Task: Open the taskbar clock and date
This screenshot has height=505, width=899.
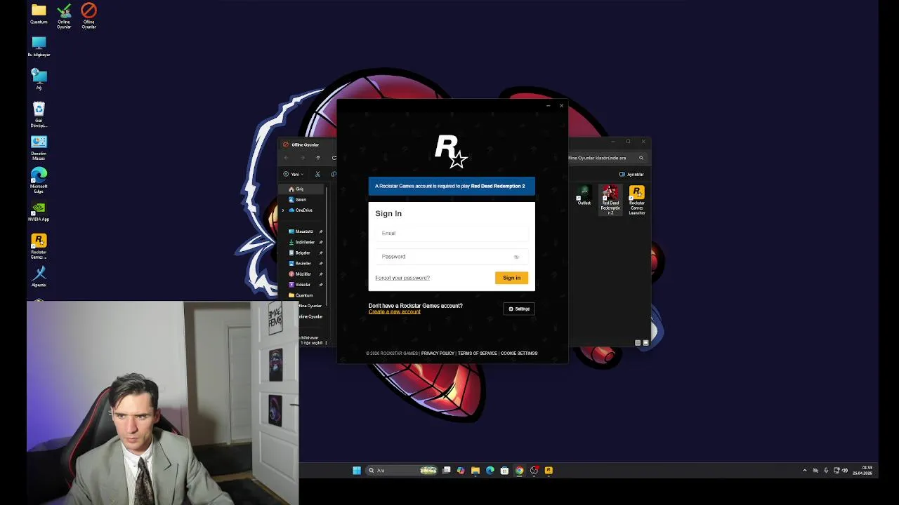Action: [x=863, y=470]
